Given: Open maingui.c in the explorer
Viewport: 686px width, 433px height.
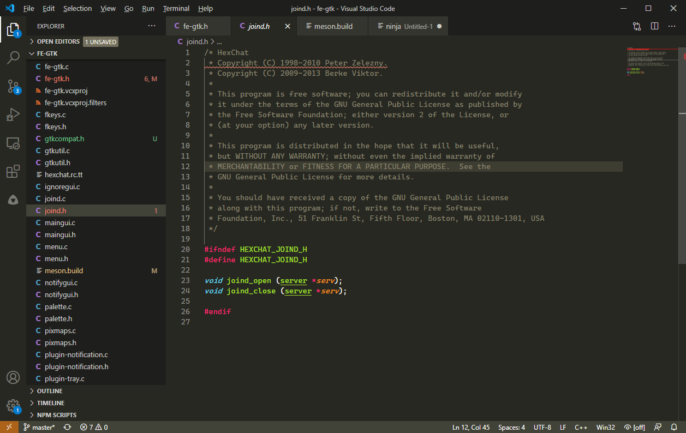Looking at the screenshot, I should point(96,222).
